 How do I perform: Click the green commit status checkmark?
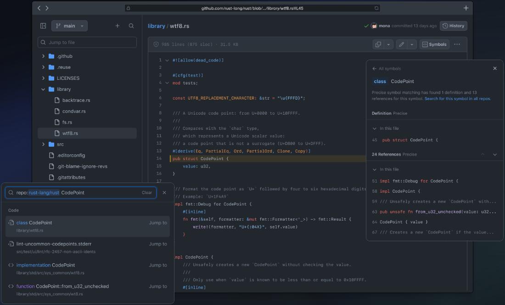point(366,26)
